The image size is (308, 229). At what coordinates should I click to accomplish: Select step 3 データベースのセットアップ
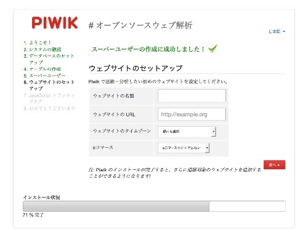coord(49,59)
